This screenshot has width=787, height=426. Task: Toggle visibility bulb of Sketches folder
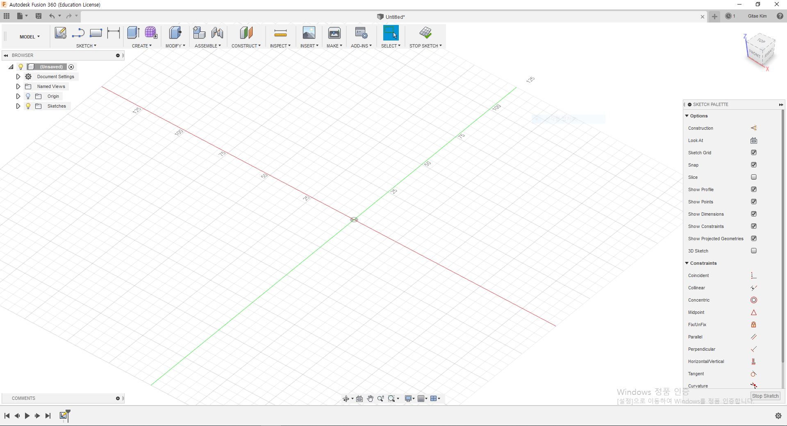point(28,106)
